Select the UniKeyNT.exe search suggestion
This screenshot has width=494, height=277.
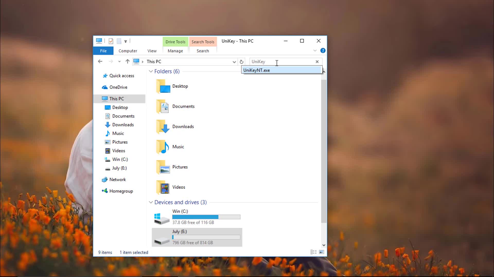pos(282,70)
